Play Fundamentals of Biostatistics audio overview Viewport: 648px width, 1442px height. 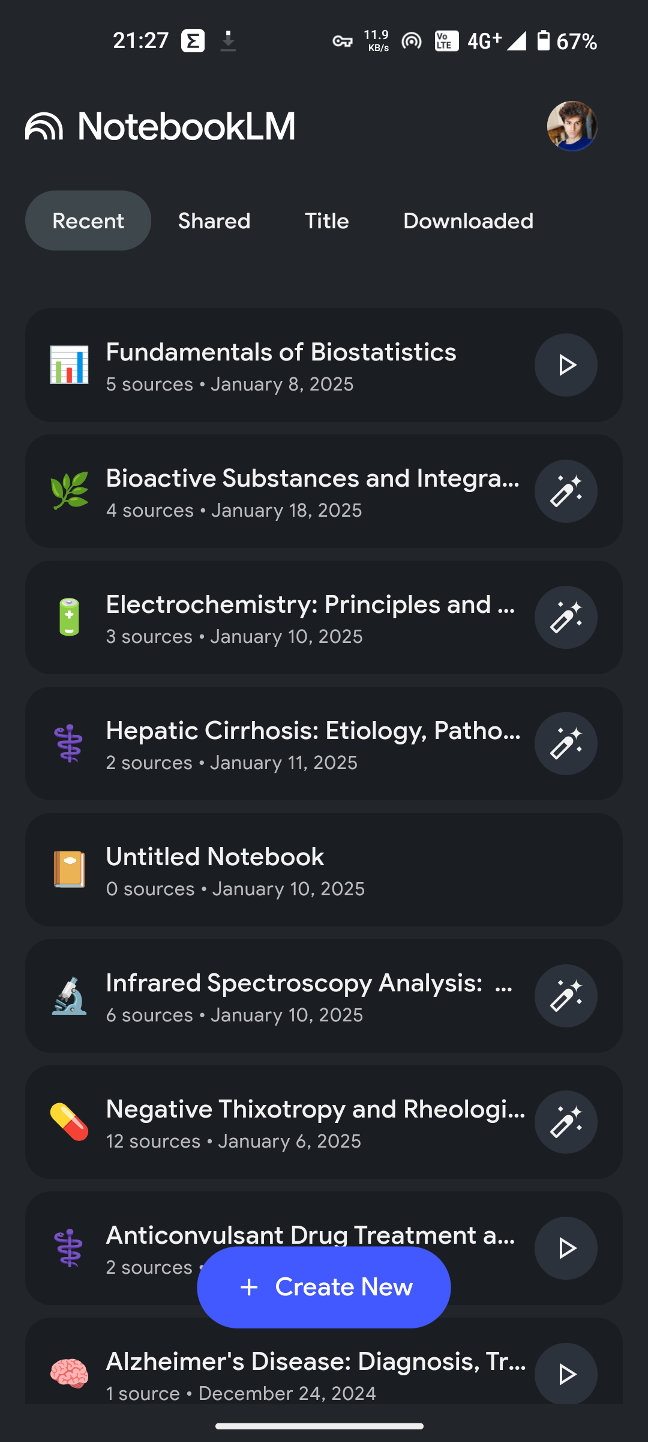coord(566,365)
